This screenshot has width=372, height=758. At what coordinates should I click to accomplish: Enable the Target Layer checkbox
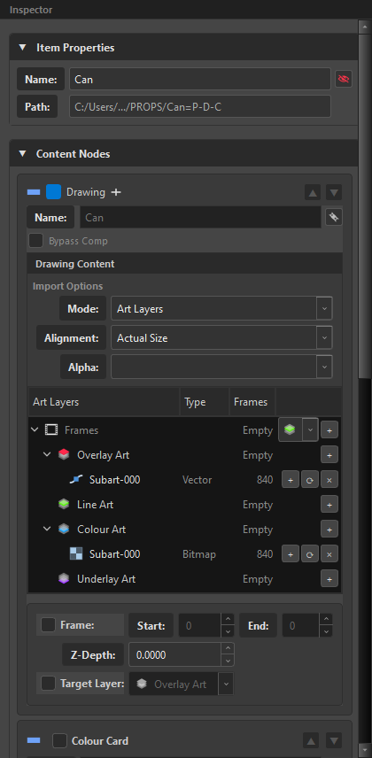[48, 684]
